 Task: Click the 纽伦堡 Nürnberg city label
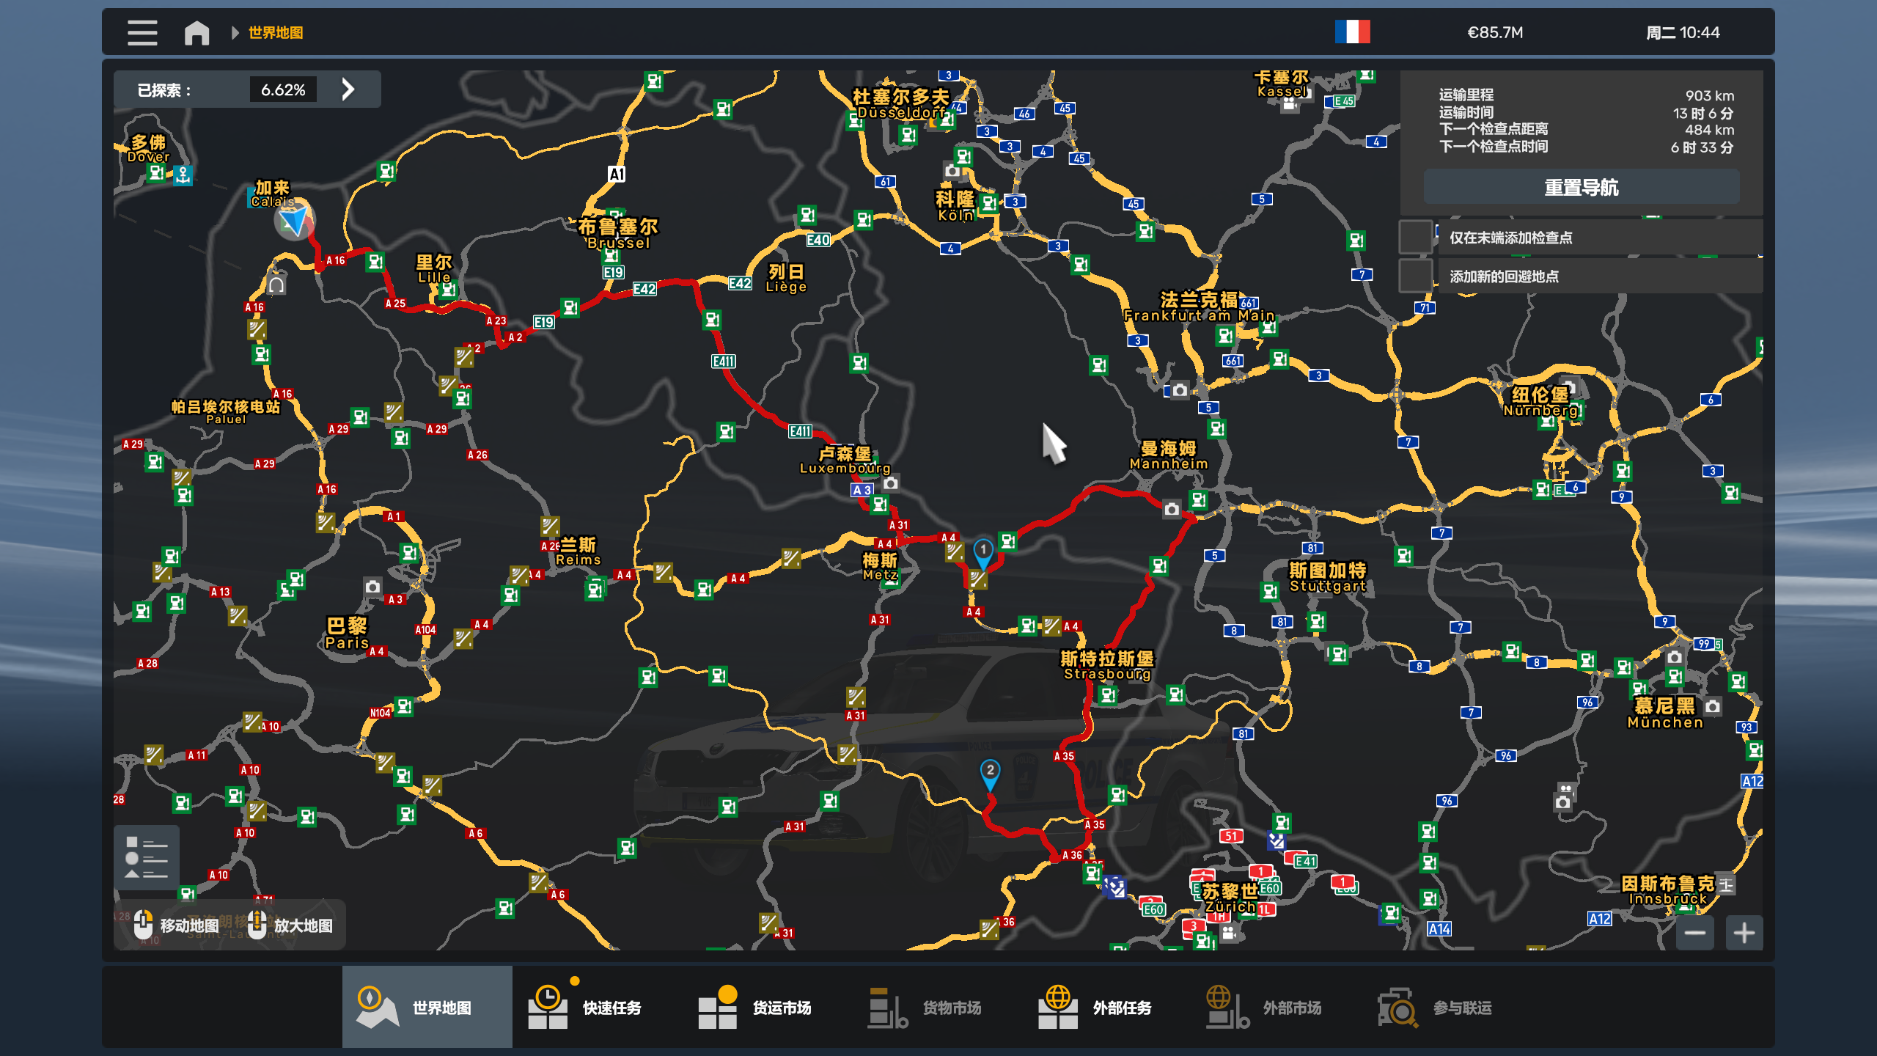tap(1540, 402)
